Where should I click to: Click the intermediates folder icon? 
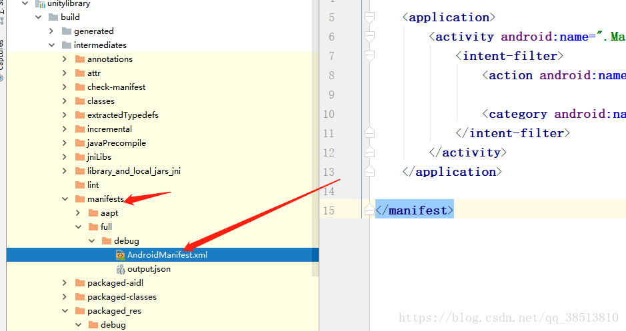tap(67, 45)
